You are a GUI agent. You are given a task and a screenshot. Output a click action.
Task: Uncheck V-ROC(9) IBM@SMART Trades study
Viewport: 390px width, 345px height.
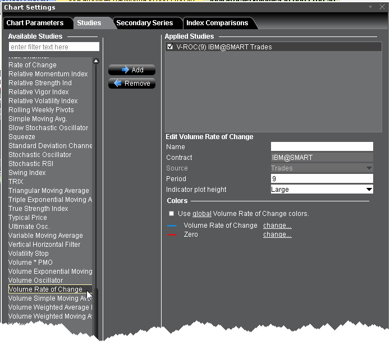coord(170,47)
